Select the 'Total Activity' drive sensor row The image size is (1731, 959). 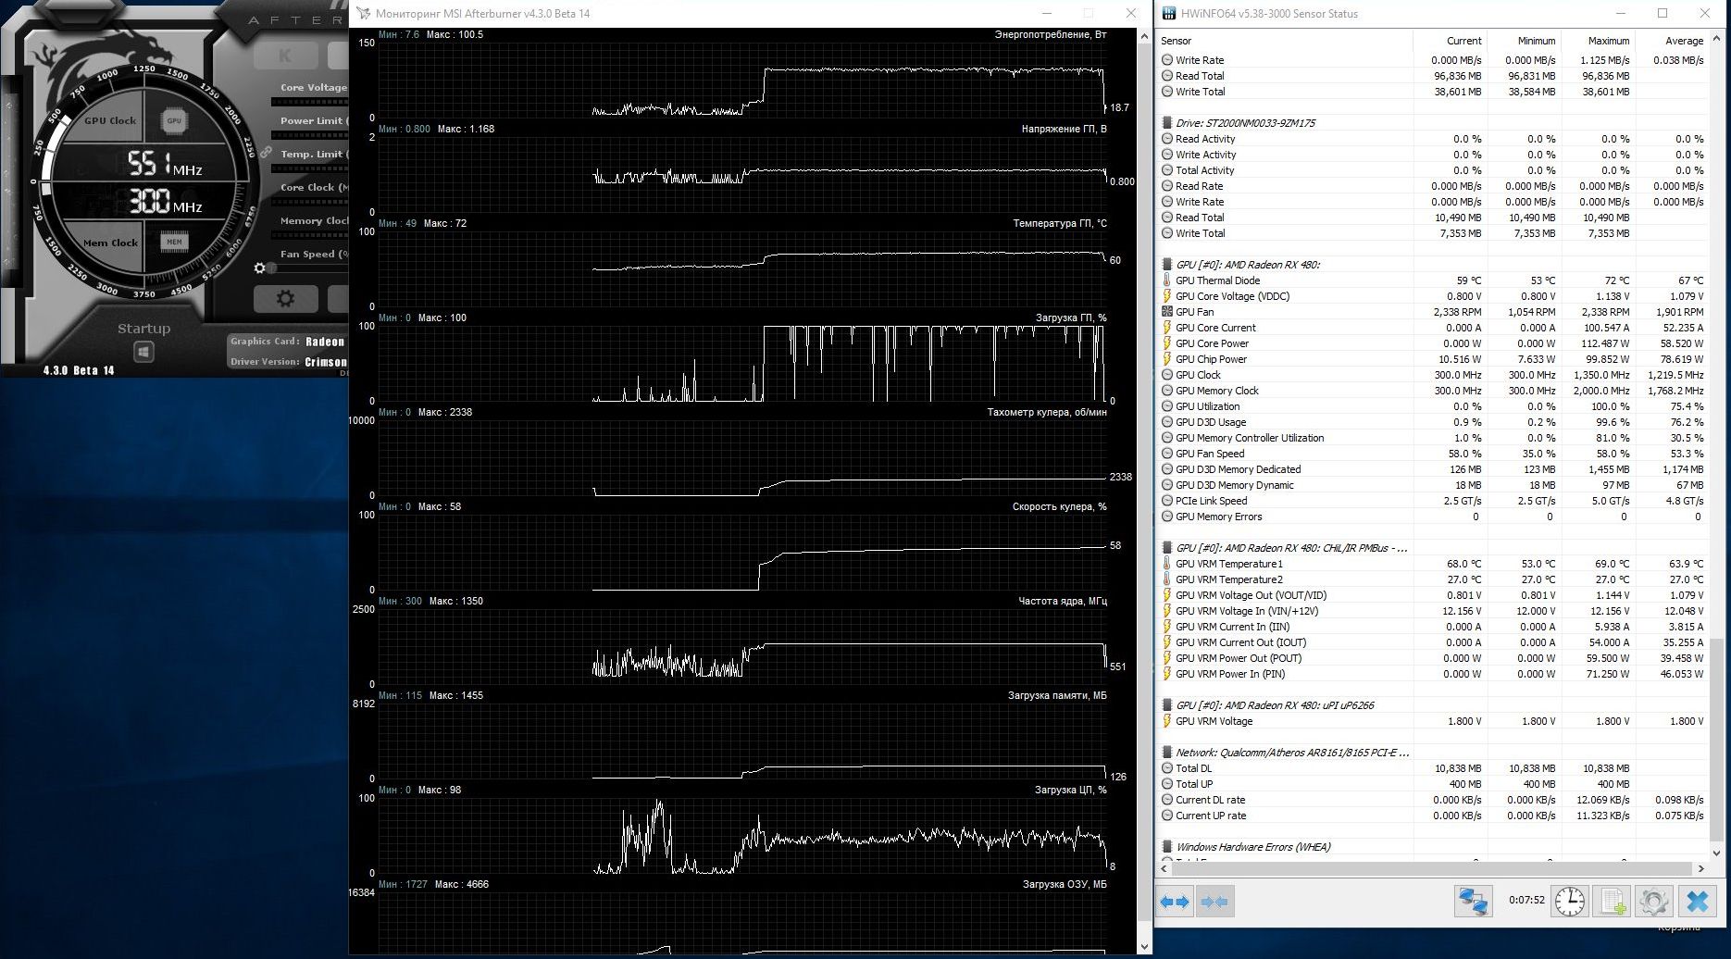(1431, 170)
